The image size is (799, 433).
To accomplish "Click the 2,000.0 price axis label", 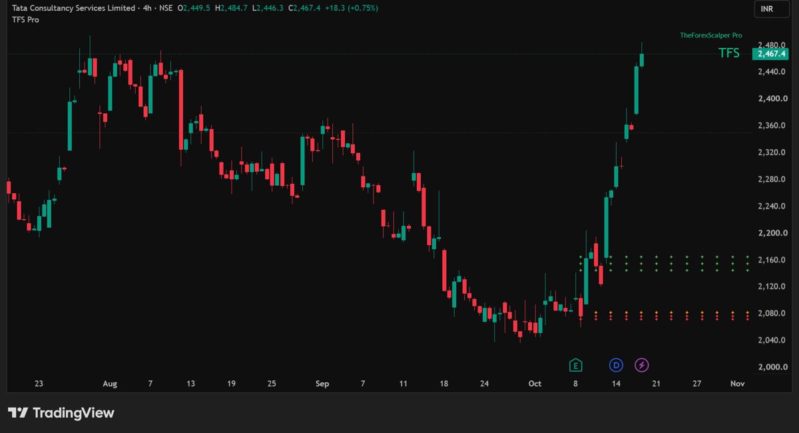I will (x=773, y=367).
